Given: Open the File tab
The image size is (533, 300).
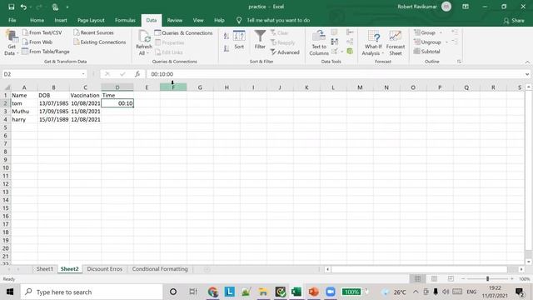Looking at the screenshot, I should (12, 20).
